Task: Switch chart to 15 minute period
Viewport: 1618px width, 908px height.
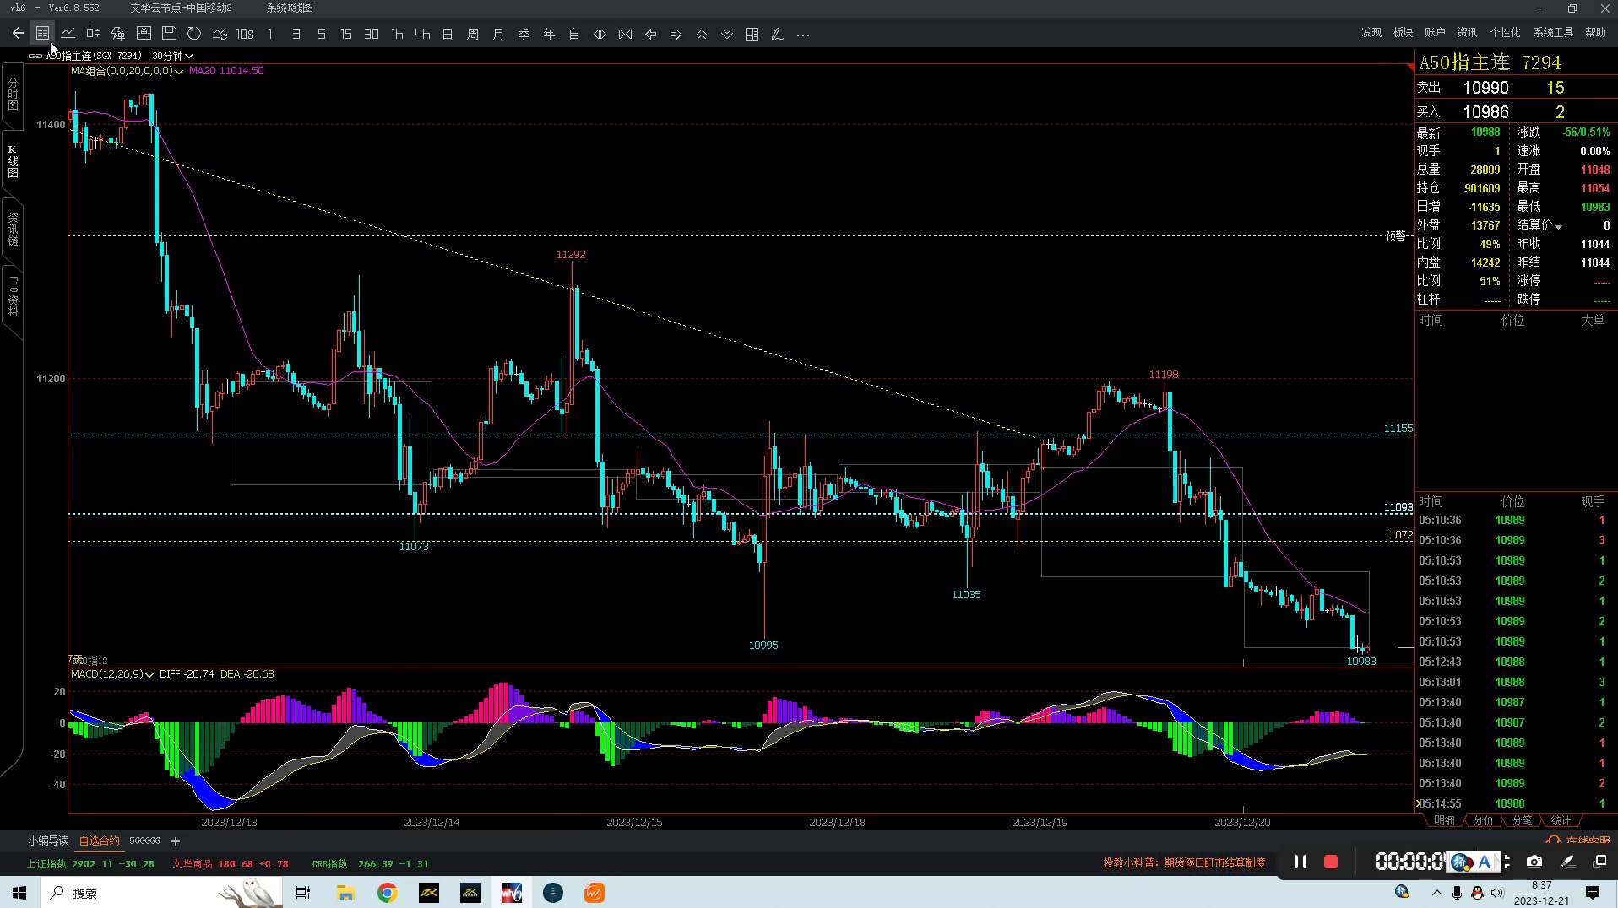Action: coord(346,34)
